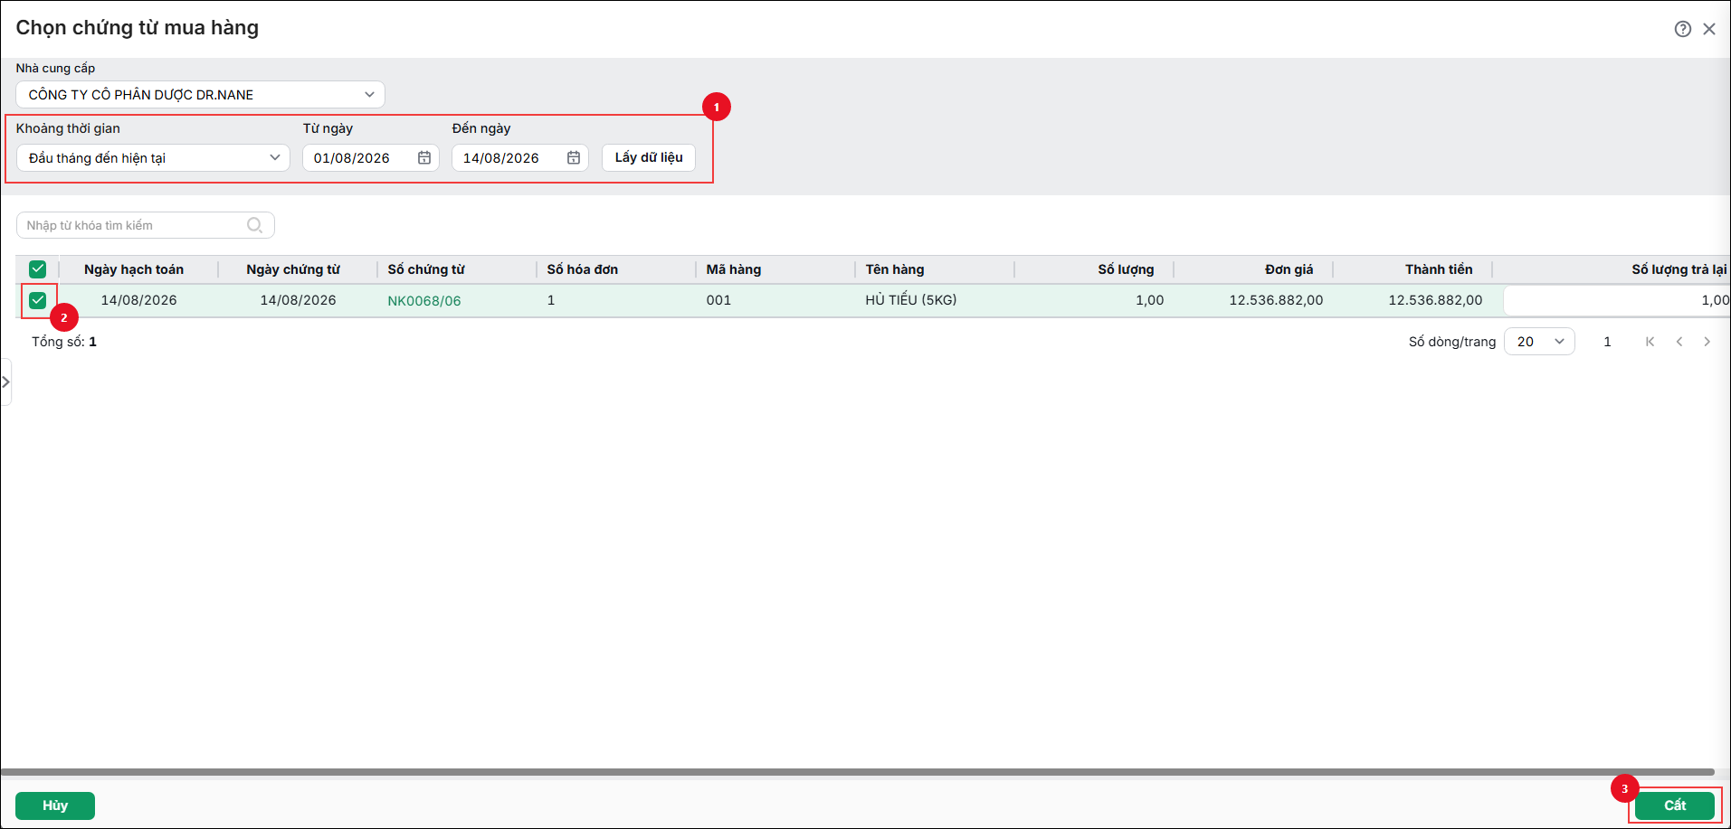Screen dimensions: 1731x829
Task: Open the Khoảng thời gian dropdown
Action: pyautogui.click(x=153, y=158)
